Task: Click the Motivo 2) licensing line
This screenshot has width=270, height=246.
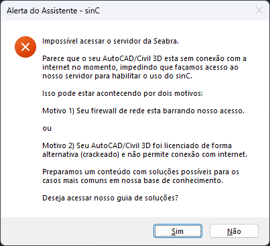Action: 145,150
